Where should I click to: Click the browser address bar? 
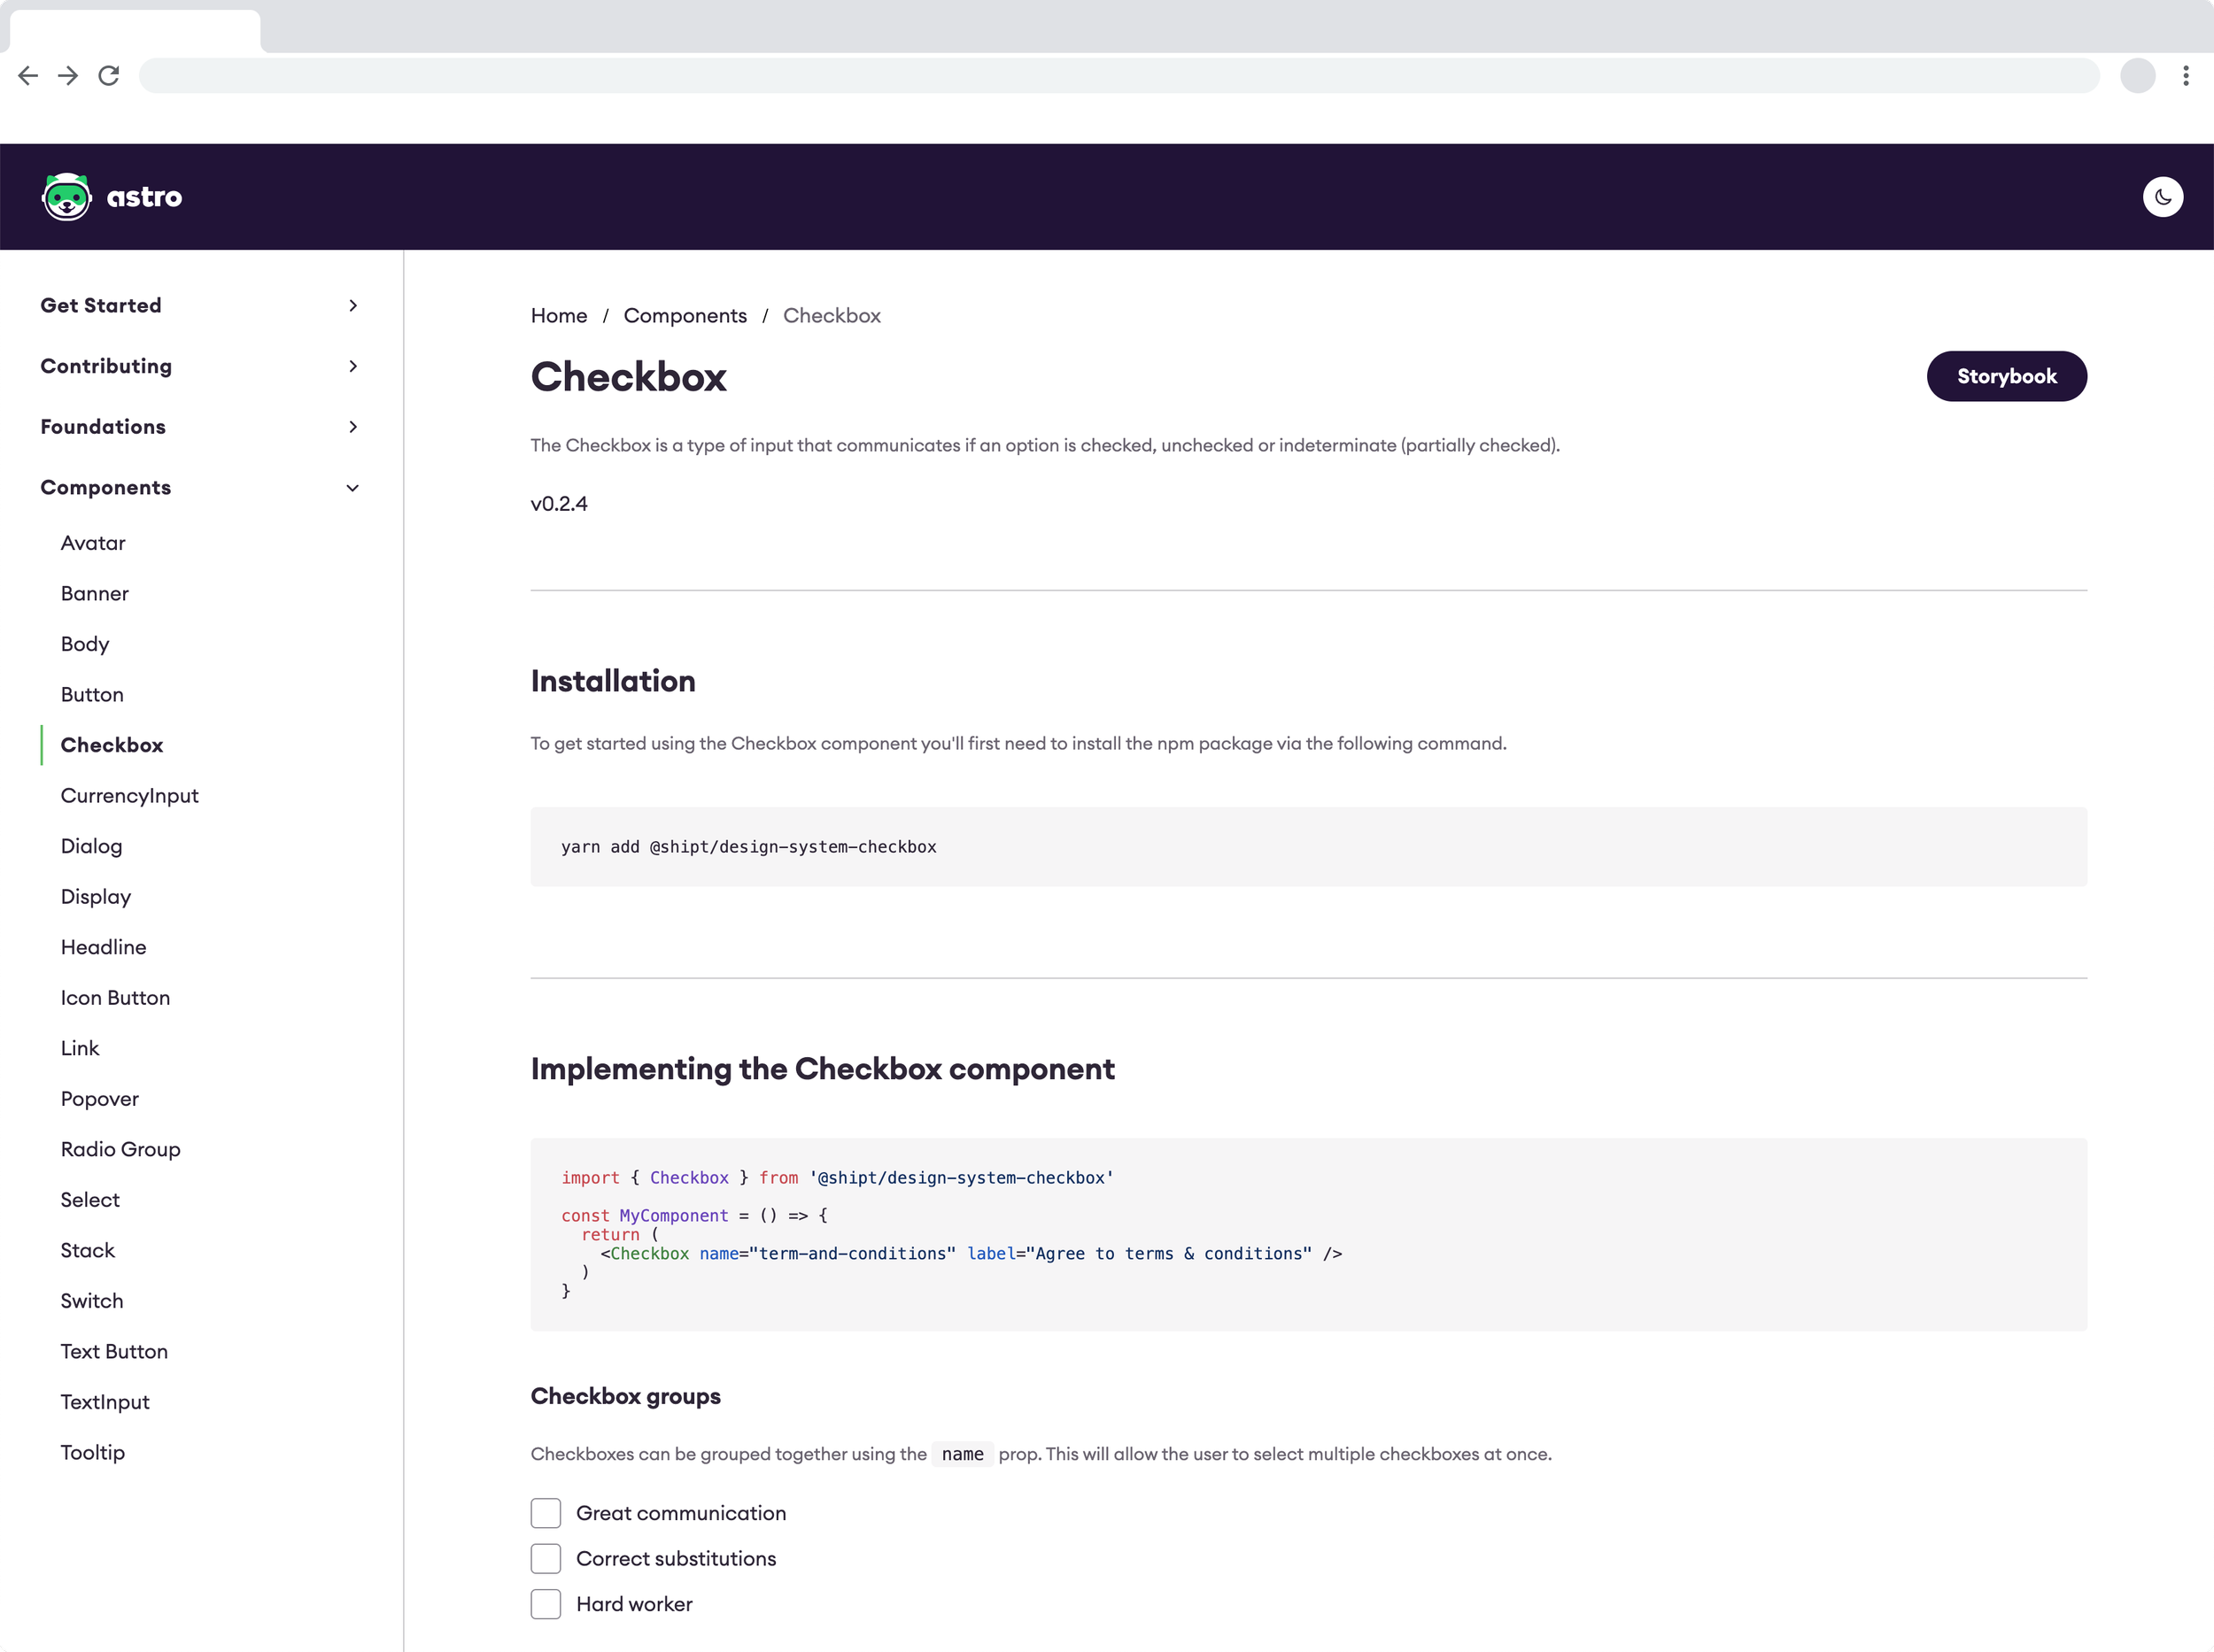tap(1119, 76)
